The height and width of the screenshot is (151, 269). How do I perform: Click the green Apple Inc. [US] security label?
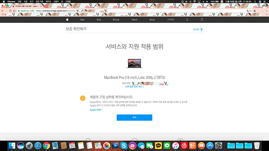tap(26, 10)
